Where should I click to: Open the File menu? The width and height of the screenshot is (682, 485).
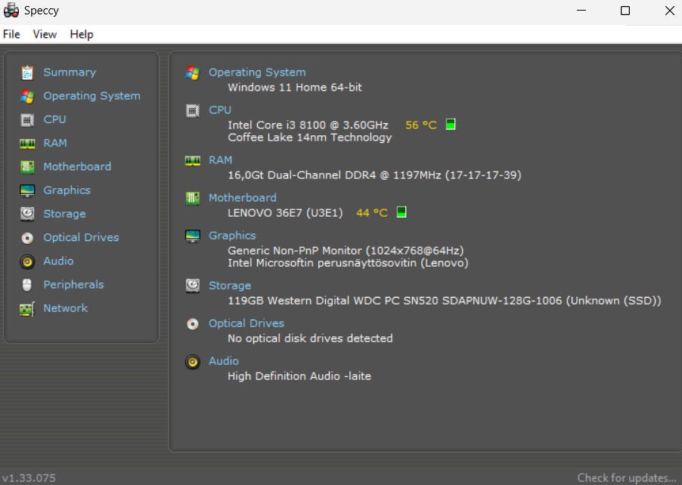click(x=11, y=34)
